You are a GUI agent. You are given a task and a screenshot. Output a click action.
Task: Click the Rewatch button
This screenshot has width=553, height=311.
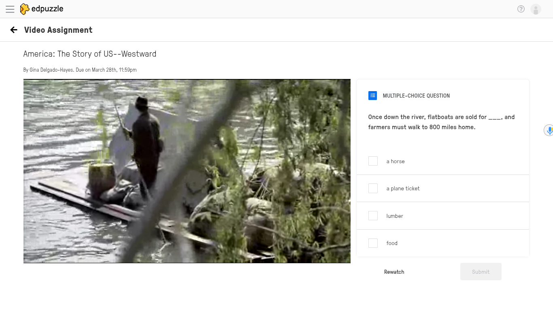pyautogui.click(x=394, y=272)
